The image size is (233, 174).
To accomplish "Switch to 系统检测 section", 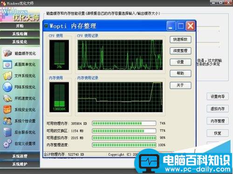I will (x=20, y=34).
